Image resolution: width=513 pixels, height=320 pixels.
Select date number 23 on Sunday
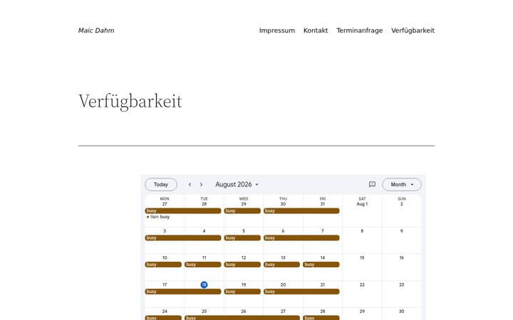[402, 284]
